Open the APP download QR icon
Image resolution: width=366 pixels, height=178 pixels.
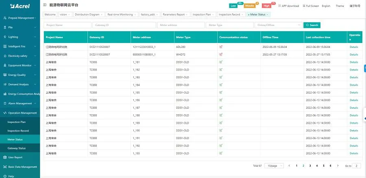pyautogui.click(x=279, y=6)
